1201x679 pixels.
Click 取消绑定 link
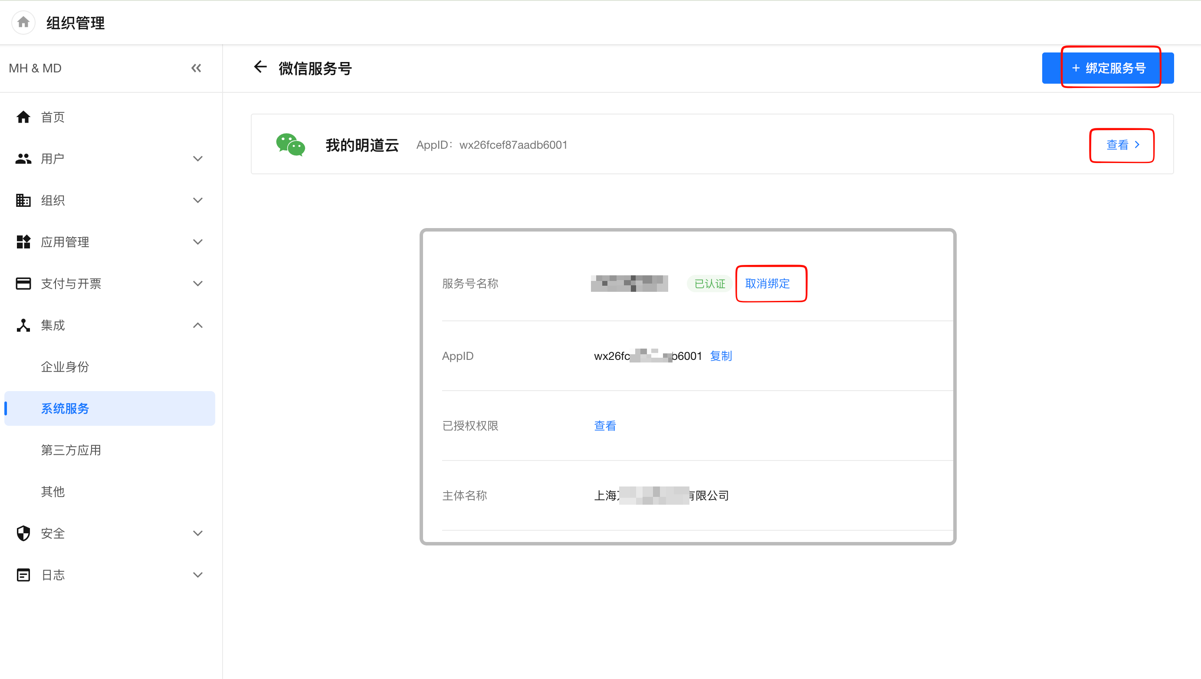coord(767,284)
